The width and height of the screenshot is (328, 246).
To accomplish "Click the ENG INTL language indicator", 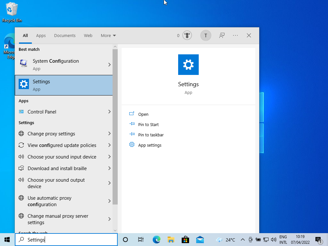I will point(283,240).
